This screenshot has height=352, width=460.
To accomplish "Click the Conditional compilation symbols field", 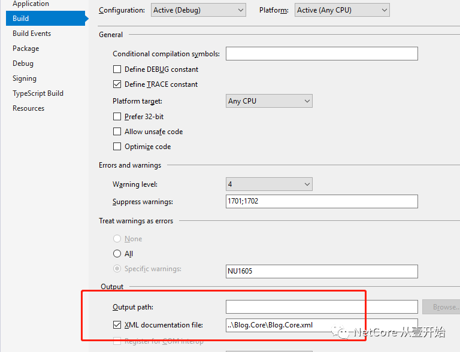I will [322, 54].
